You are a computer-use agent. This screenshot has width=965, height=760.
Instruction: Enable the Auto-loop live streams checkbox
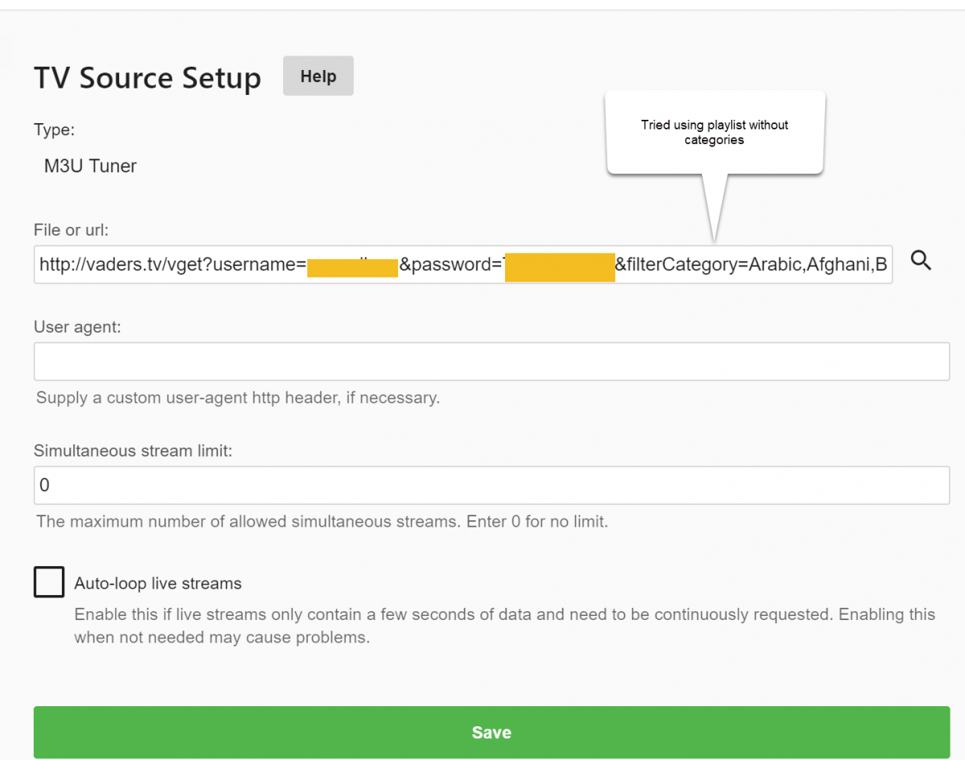(x=49, y=581)
